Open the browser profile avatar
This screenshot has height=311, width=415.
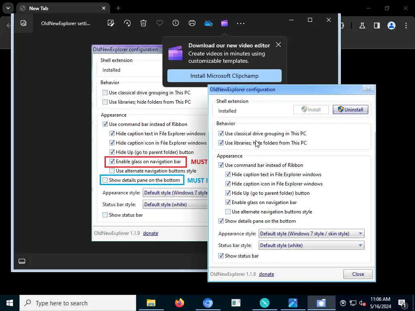tap(391, 26)
